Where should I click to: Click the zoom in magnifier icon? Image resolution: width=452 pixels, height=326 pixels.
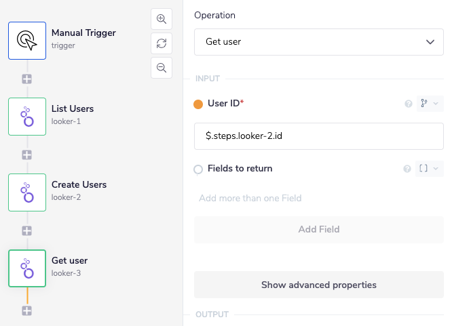click(162, 19)
